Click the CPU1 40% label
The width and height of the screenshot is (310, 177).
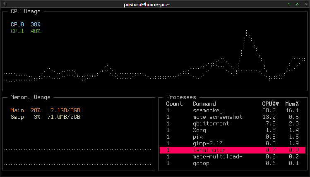tap(26, 31)
